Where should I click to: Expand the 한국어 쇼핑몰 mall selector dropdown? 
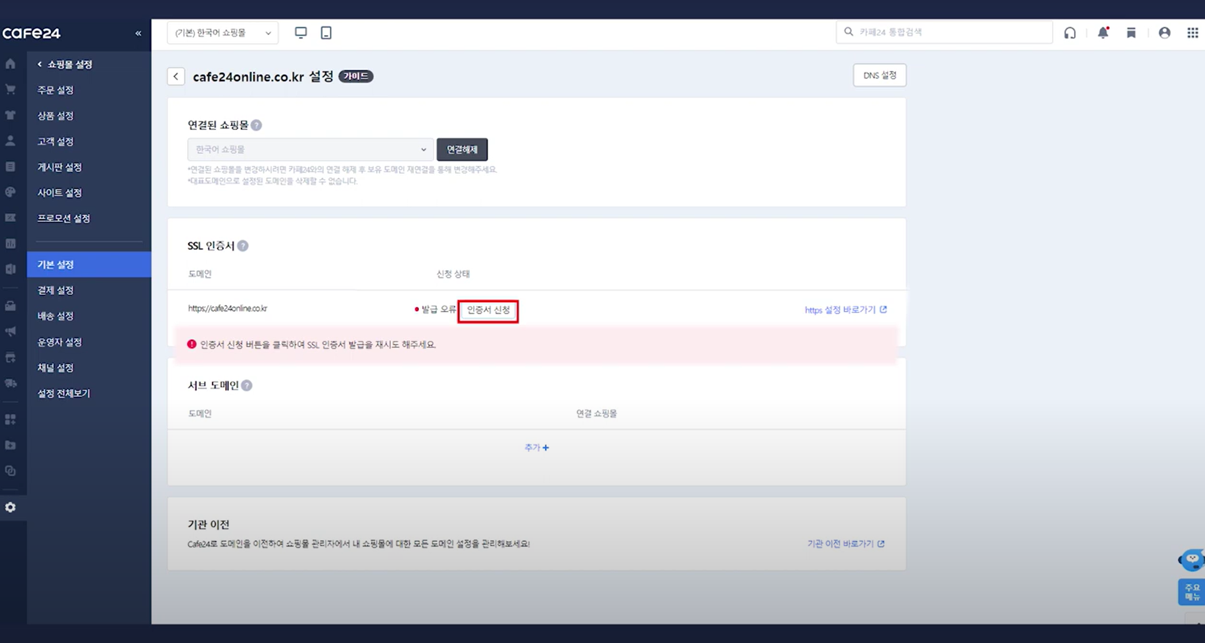(223, 33)
